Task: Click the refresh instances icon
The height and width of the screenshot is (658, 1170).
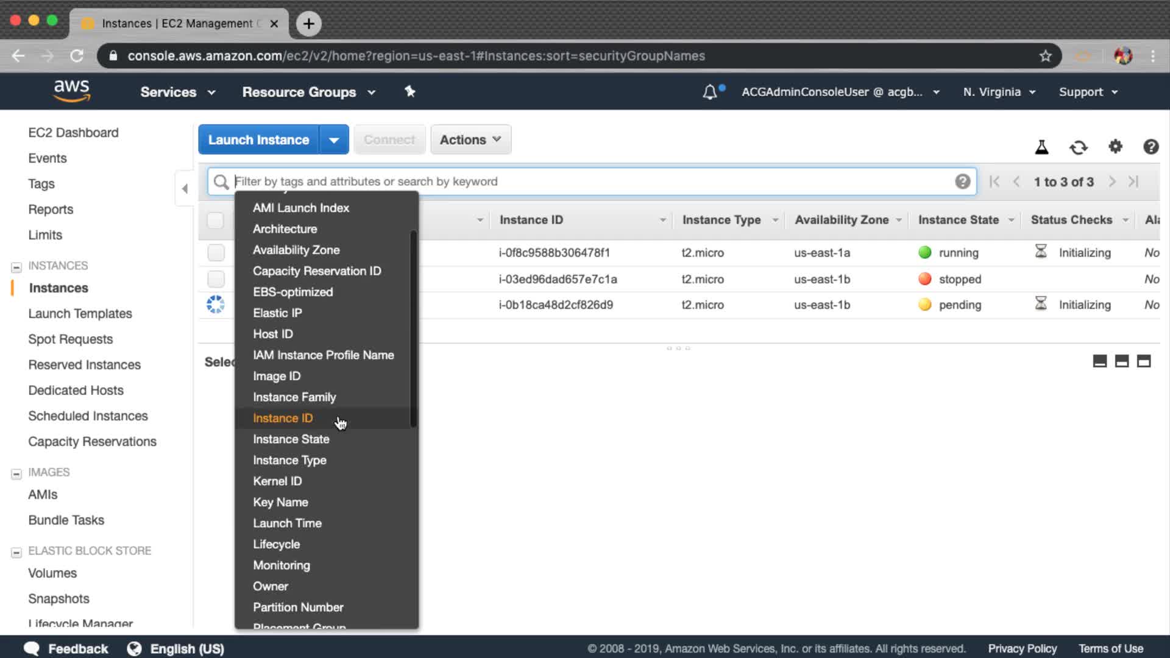Action: coord(1078,147)
